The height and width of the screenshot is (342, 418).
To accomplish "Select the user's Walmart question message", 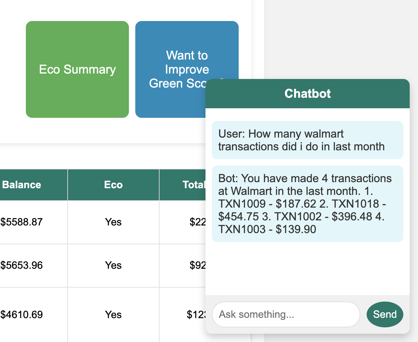I will point(307,140).
